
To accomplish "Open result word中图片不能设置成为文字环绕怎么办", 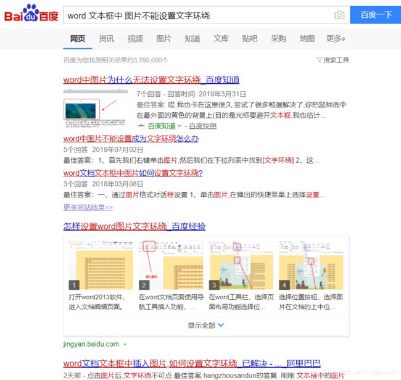I will click(131, 139).
